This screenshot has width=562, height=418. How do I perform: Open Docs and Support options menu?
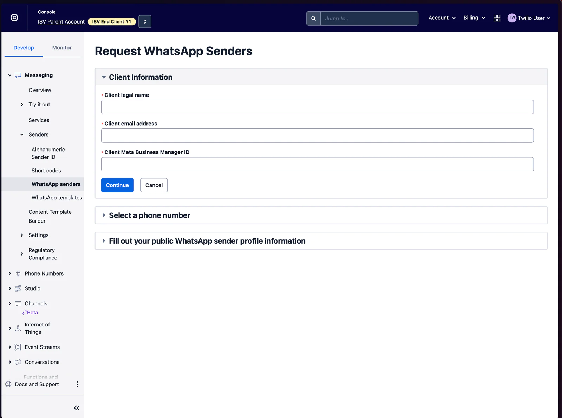[x=77, y=384]
